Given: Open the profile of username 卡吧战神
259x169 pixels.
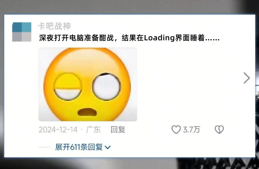Looking at the screenshot, I should tap(54, 26).
